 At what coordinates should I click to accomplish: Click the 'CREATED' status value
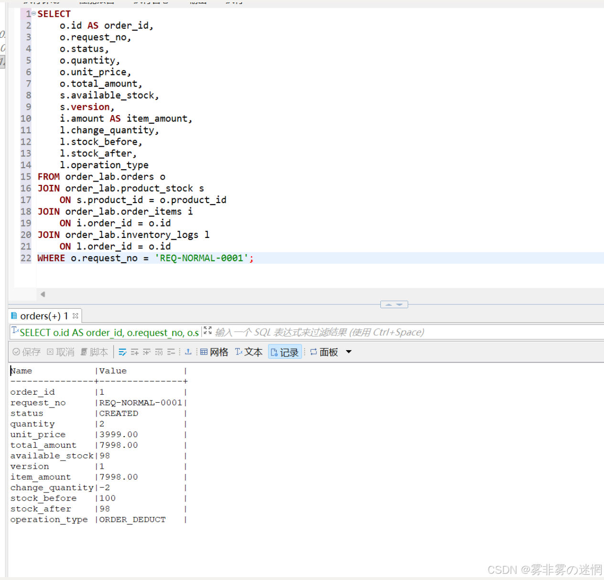[119, 413]
